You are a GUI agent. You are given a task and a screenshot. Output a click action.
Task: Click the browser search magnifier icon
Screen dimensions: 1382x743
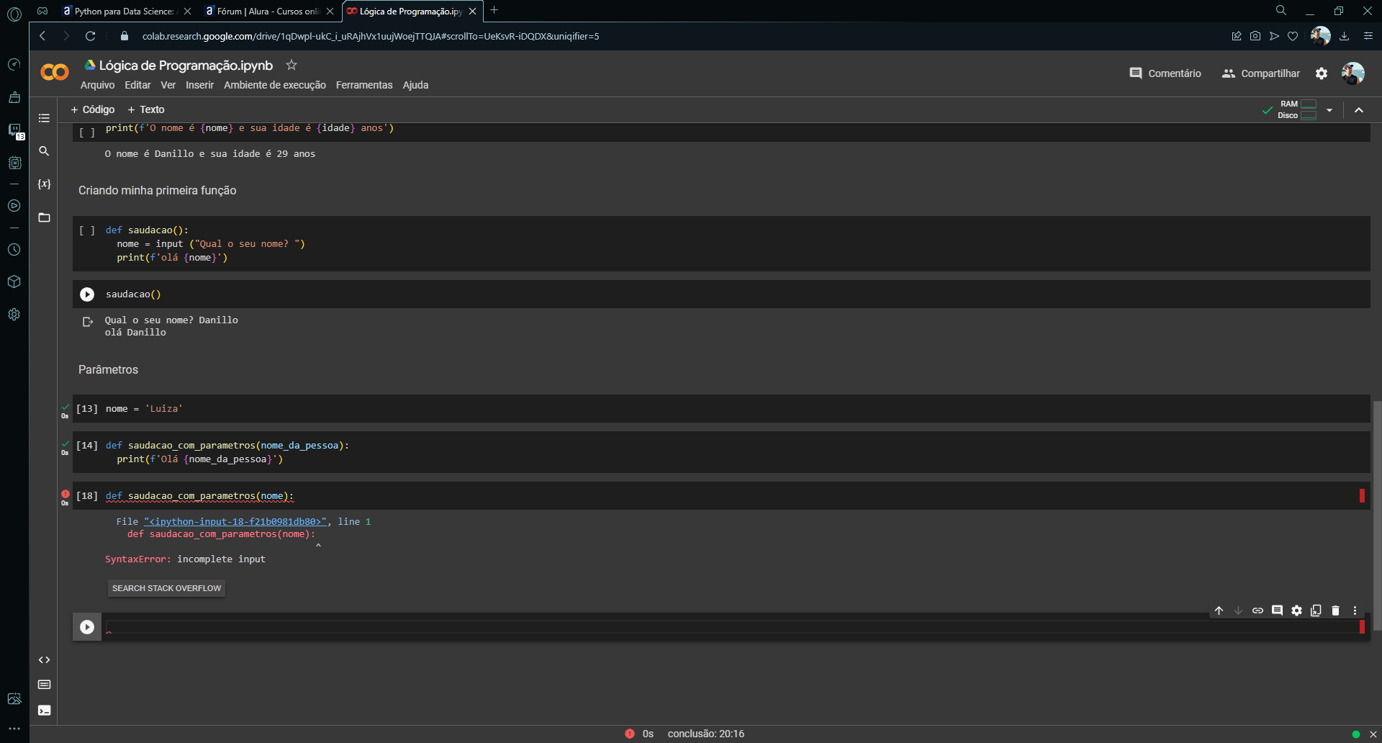[x=1281, y=11]
